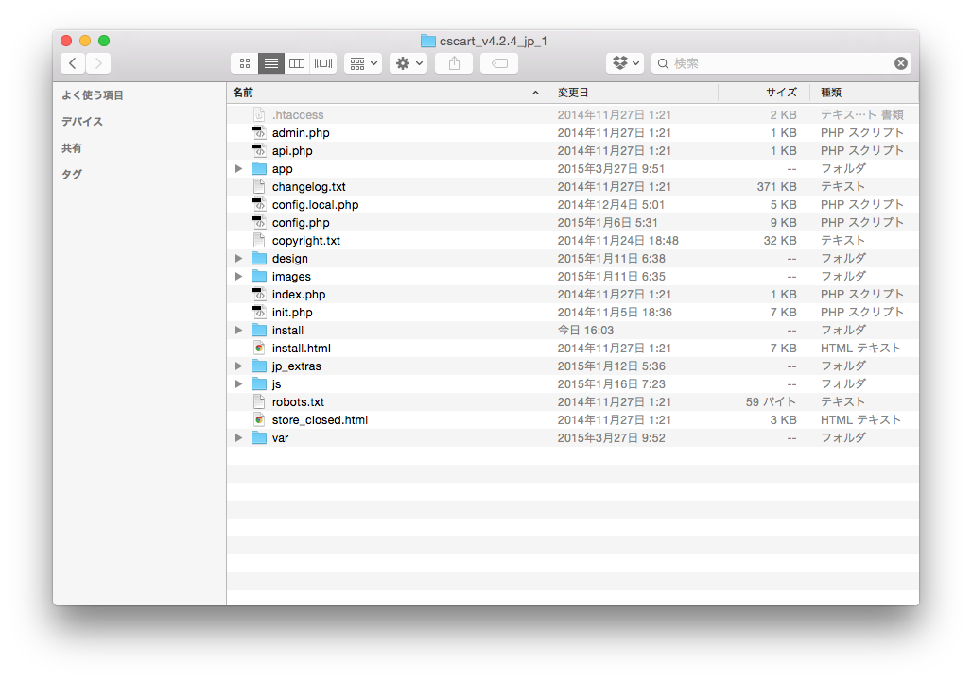
Task: Open the gear Action menu
Action: click(408, 63)
